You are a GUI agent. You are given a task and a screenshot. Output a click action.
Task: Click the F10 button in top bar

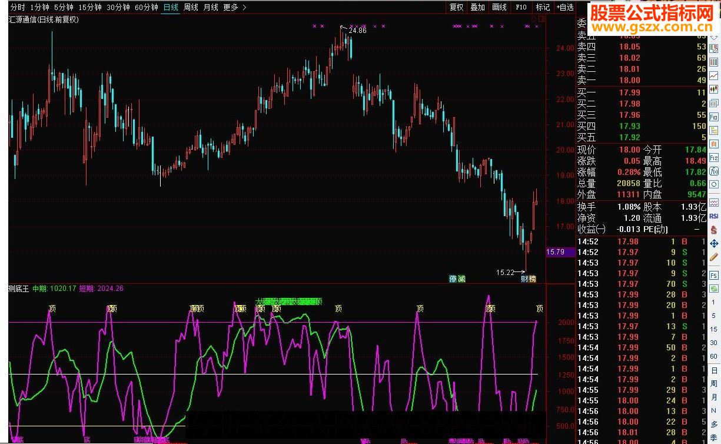[521, 7]
